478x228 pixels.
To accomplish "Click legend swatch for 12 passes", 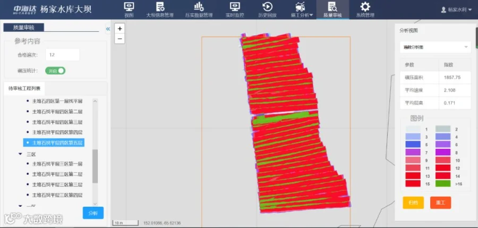I will 443,168.
